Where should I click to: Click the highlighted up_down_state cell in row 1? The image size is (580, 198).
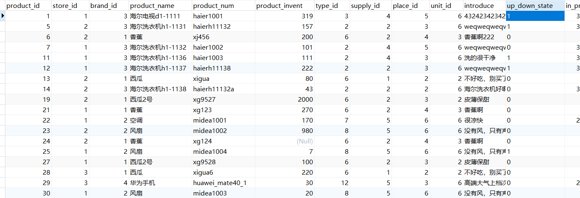[535, 16]
